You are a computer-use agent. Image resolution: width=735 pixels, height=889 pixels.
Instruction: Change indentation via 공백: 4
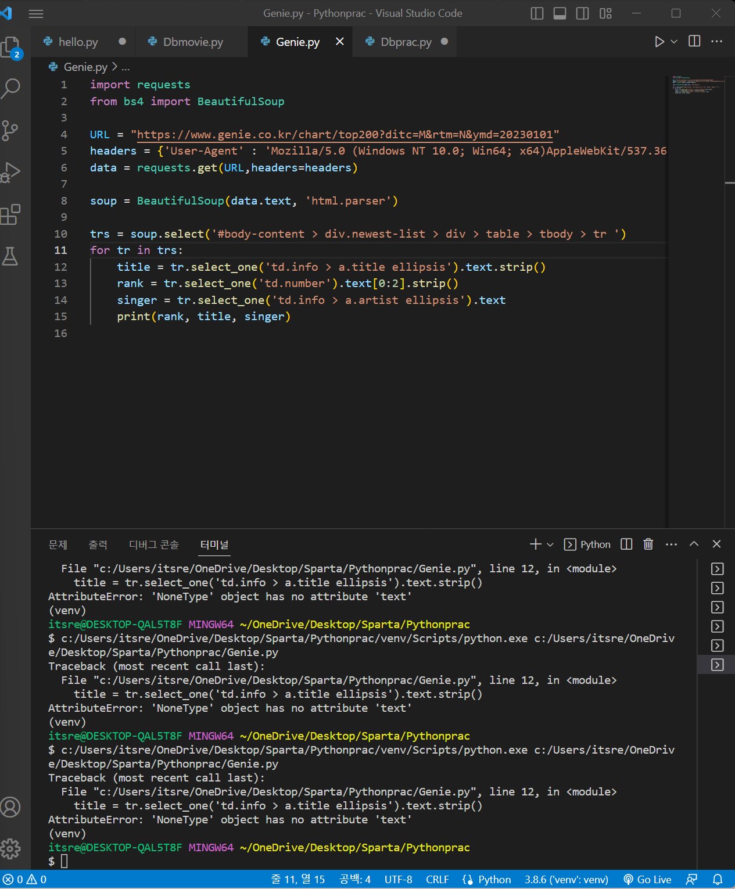[354, 880]
